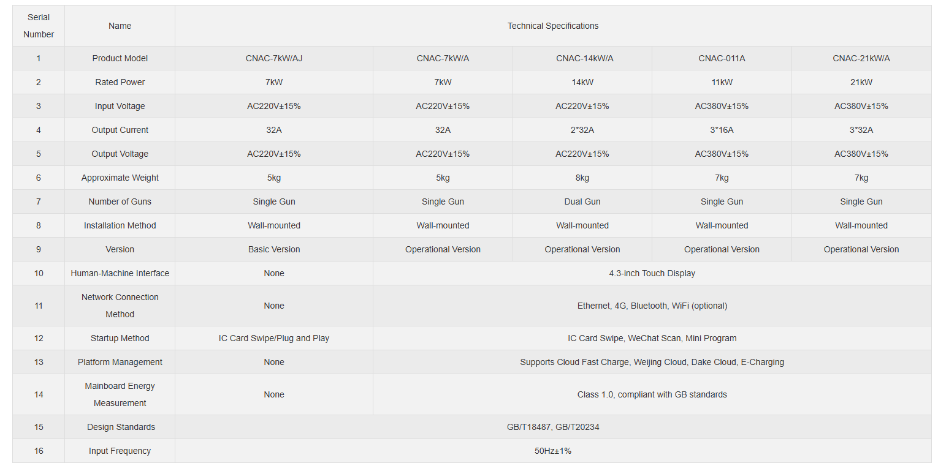Click the Basic Version cell
Viewport: 938px width, 463px height.
274,249
